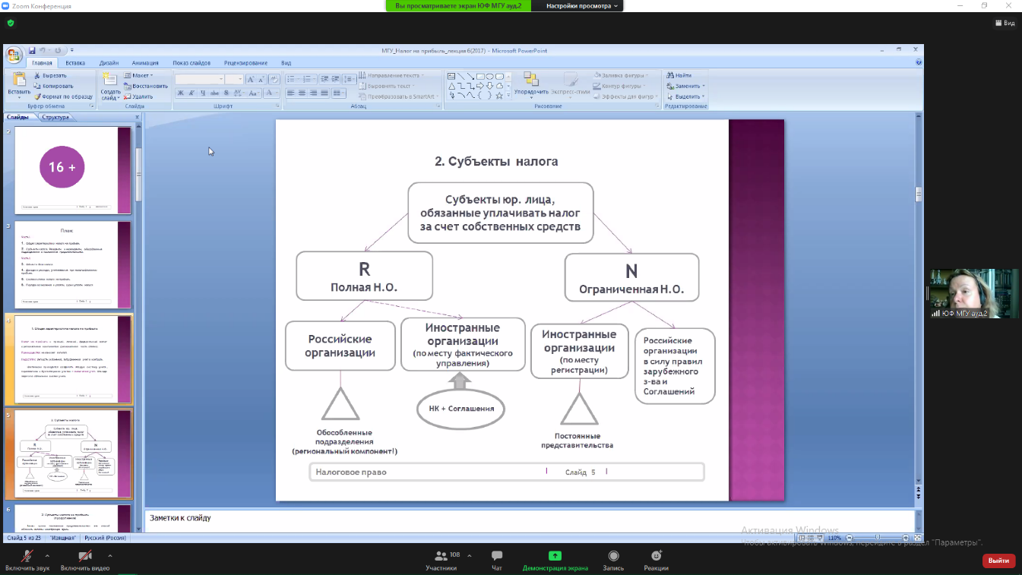Toggle align text left
Viewport: 1022px width, 575px height.
coord(291,93)
